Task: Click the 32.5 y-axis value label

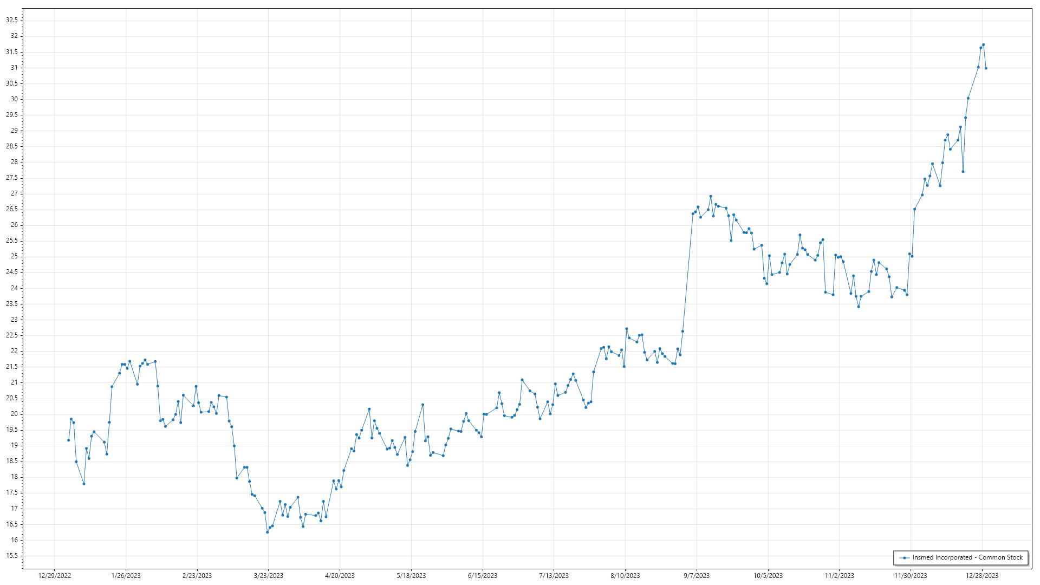Action: [12, 20]
